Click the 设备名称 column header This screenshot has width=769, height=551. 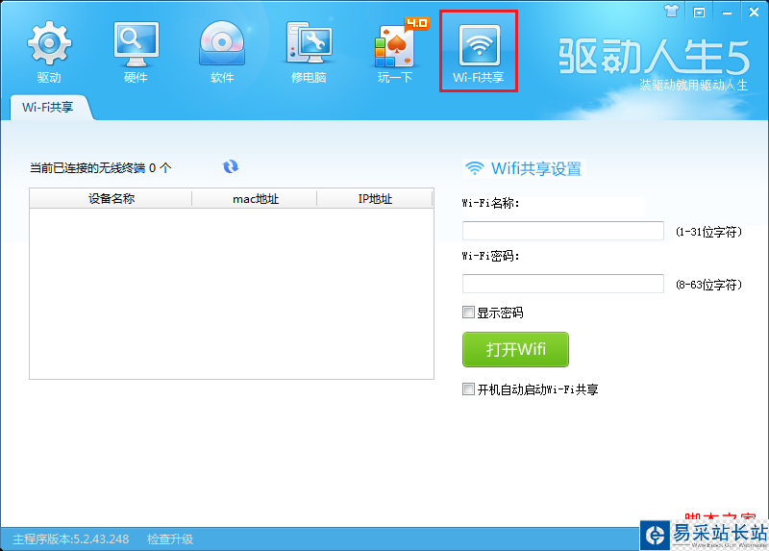pos(111,199)
